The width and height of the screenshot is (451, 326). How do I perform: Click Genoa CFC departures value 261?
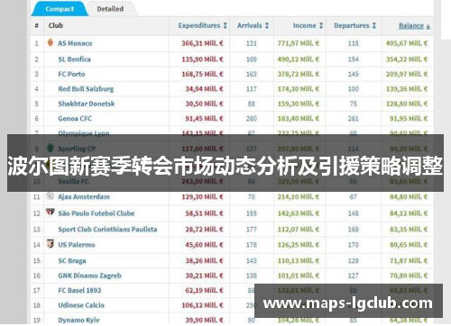point(353,119)
